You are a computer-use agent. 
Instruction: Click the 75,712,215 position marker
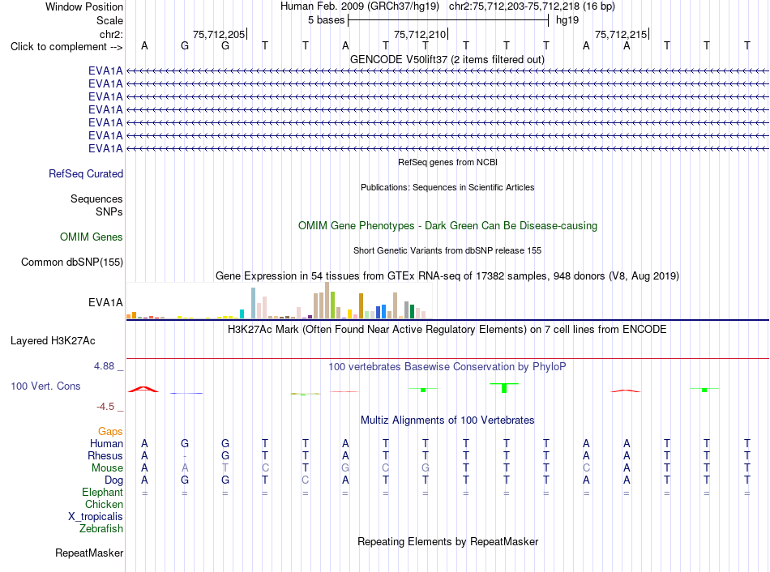tap(621, 34)
